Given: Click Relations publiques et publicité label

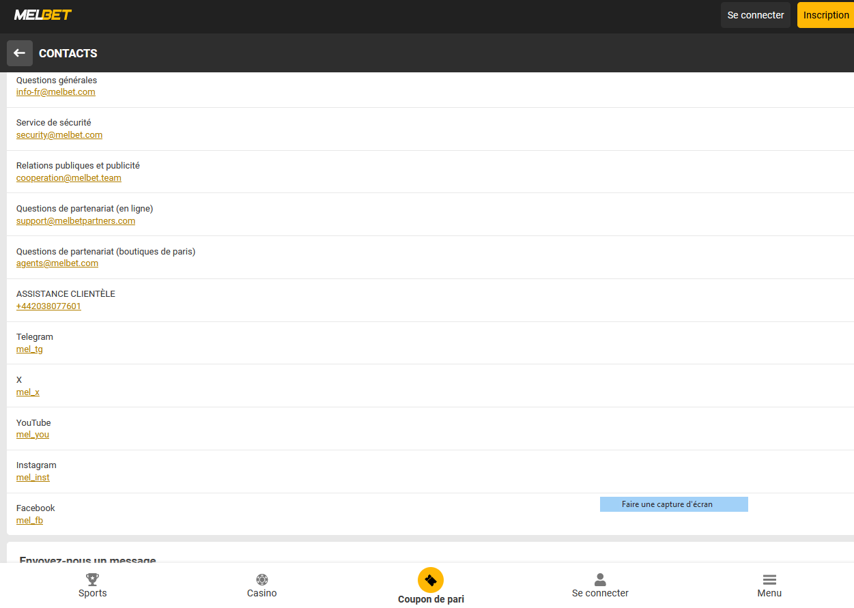Looking at the screenshot, I should coord(78,166).
